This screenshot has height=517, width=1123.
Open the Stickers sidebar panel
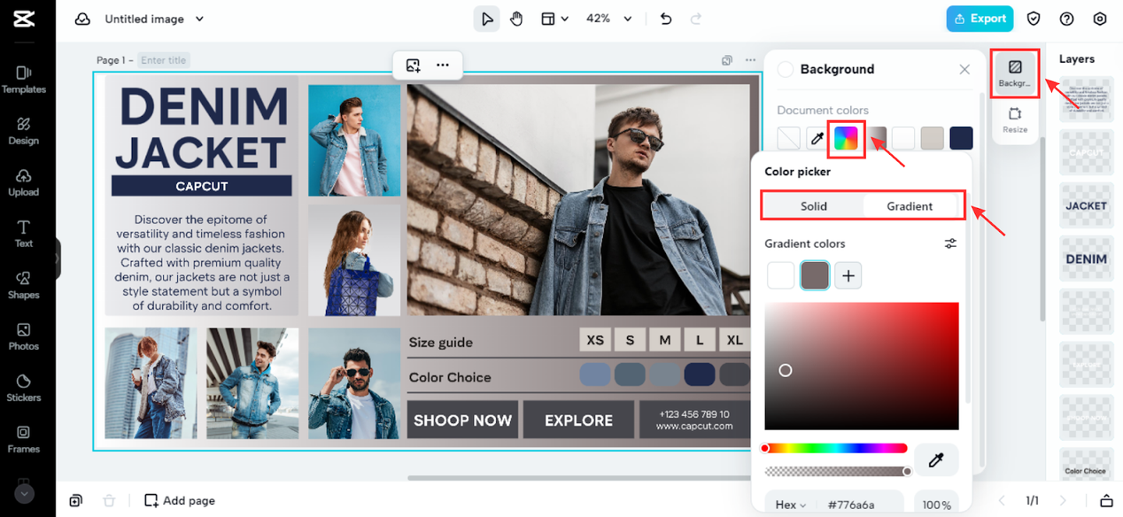coord(24,388)
